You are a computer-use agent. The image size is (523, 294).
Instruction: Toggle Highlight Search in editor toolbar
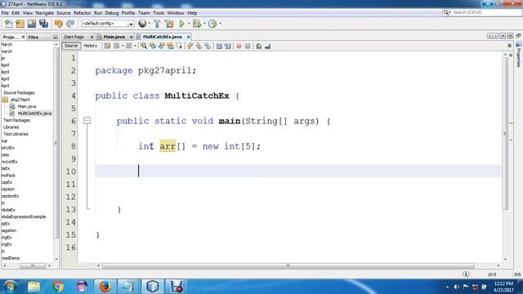pyautogui.click(x=170, y=46)
